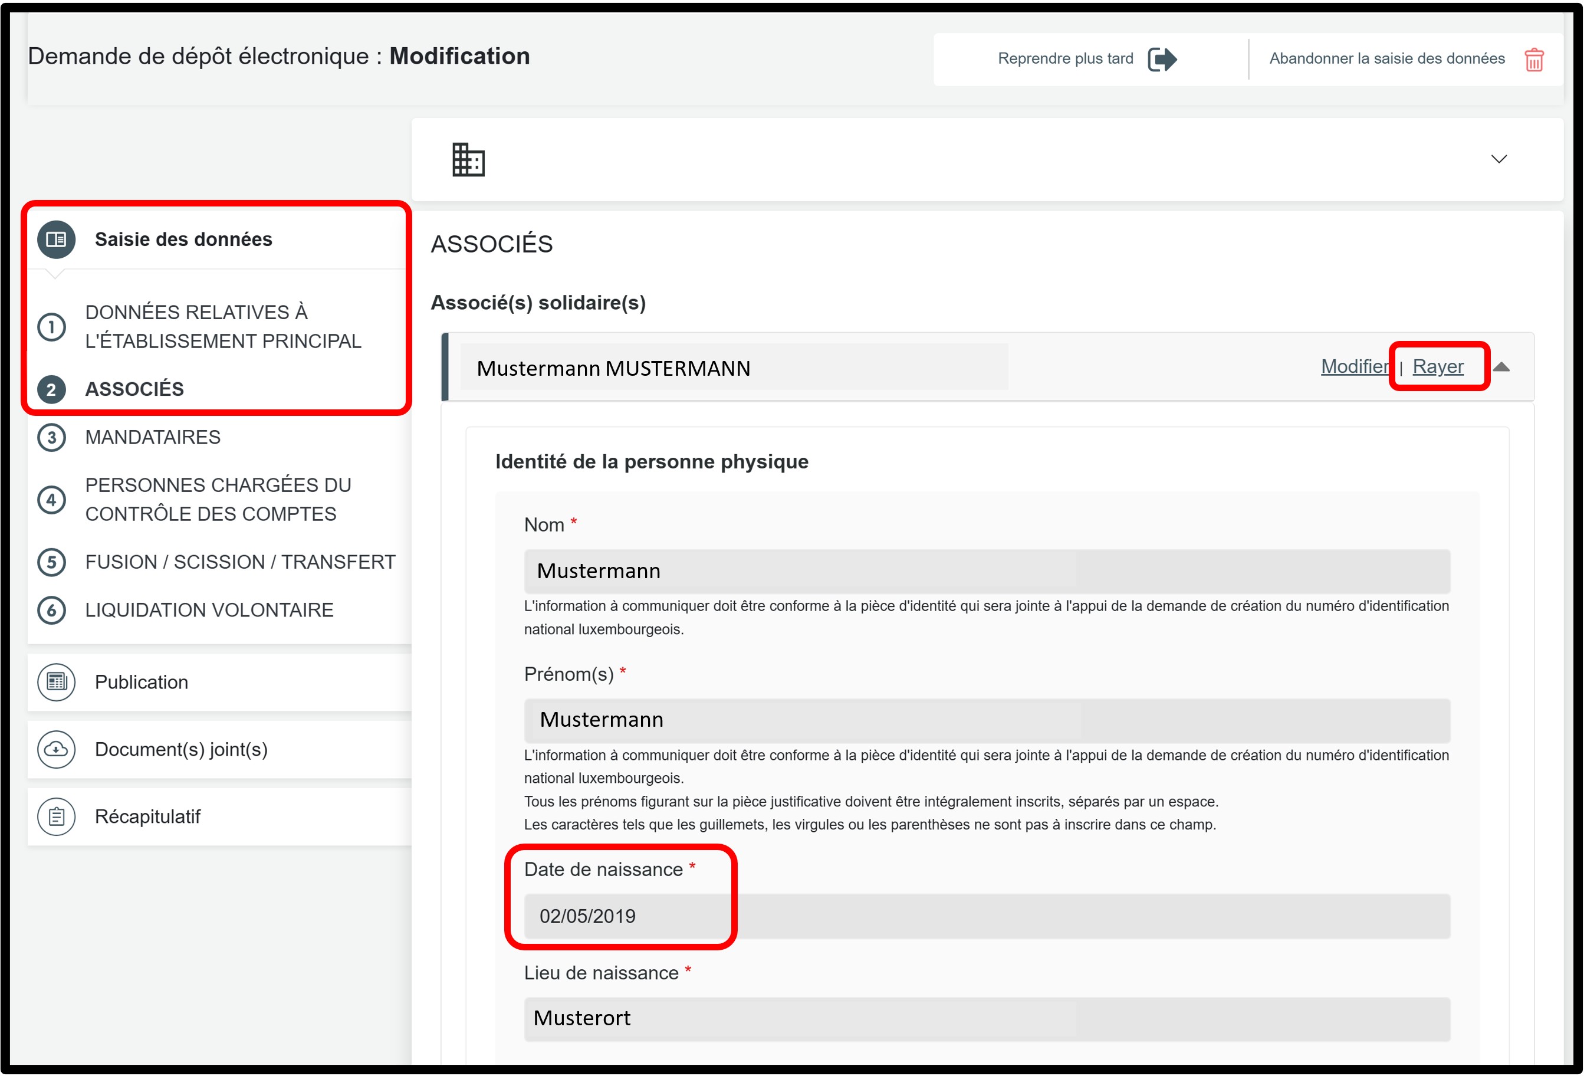
Task: Click the Publication newspaper icon
Action: [56, 682]
